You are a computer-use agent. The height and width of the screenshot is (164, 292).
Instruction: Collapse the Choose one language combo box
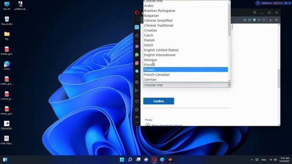187,85
